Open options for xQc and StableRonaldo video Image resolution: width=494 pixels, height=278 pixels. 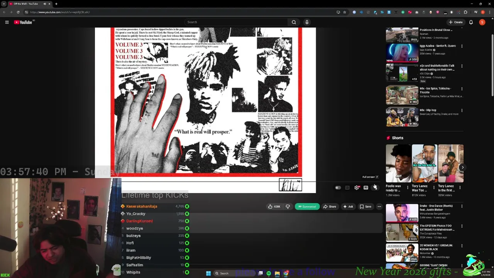tap(462, 66)
